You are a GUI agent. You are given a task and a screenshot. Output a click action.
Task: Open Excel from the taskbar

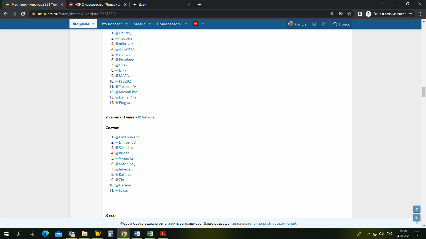point(150,234)
